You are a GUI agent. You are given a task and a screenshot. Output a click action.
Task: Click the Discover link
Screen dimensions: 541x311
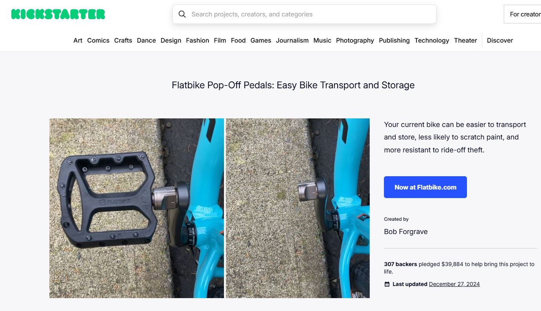click(x=500, y=40)
